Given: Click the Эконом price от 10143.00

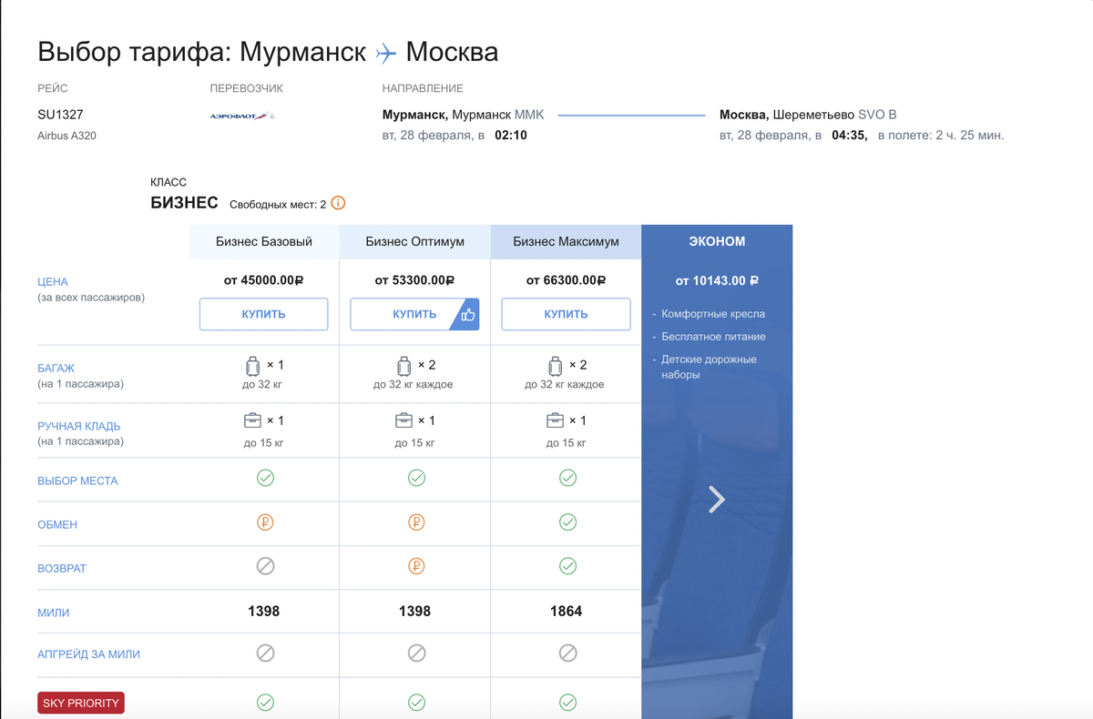Looking at the screenshot, I should pyautogui.click(x=717, y=281).
